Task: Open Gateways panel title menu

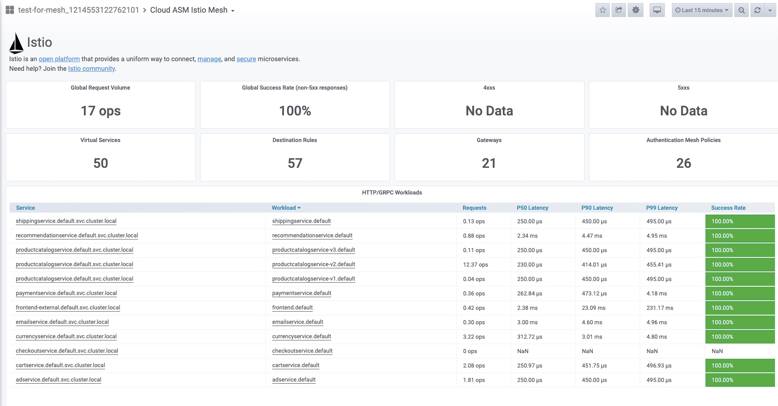Action: tap(489, 140)
